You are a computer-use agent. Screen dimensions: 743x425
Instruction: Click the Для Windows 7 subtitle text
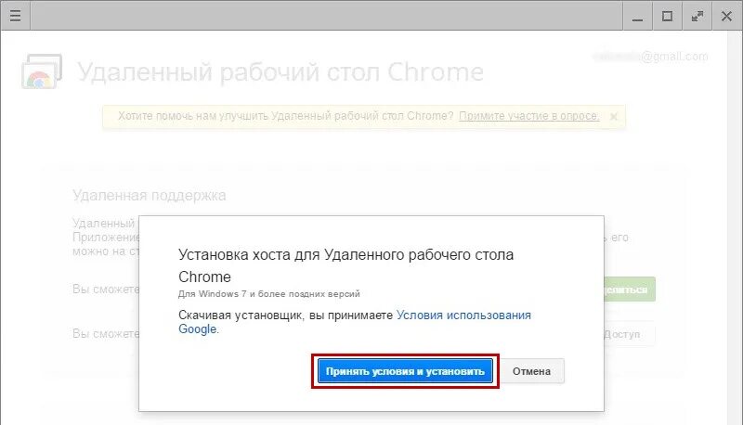click(x=268, y=294)
